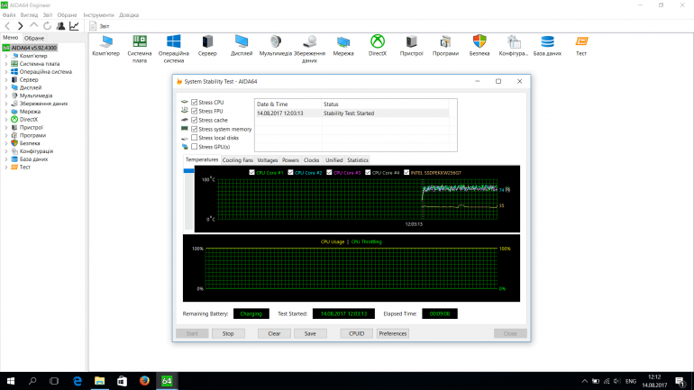Select the Обране sidebar tab
This screenshot has height=390, width=694.
pos(34,38)
